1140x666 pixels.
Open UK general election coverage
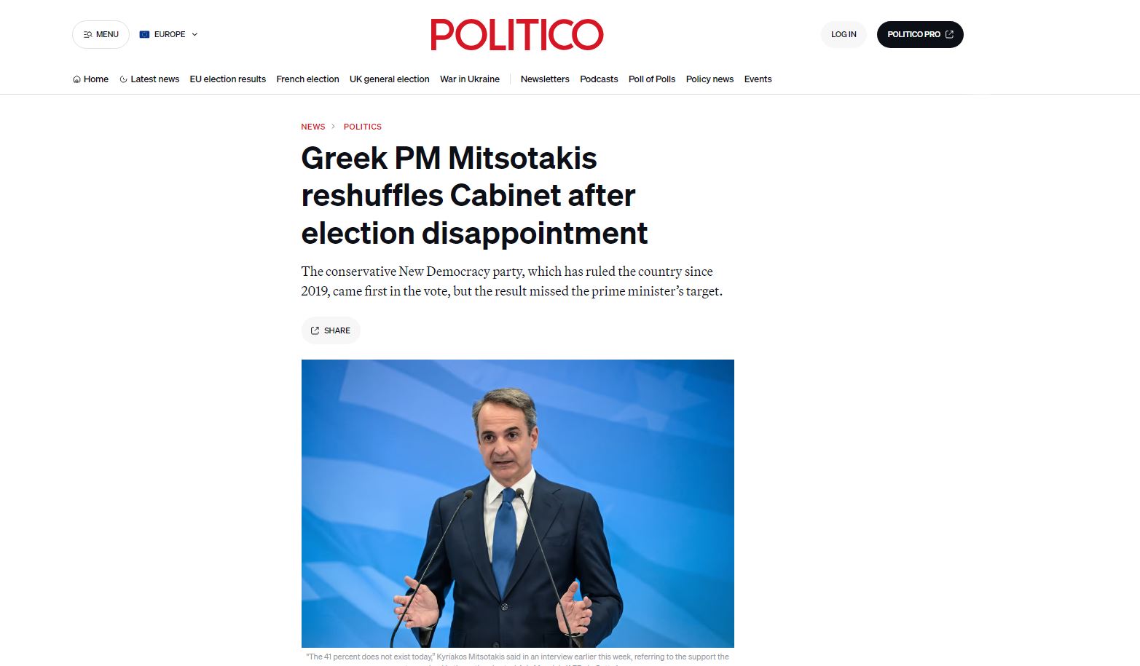tap(389, 79)
